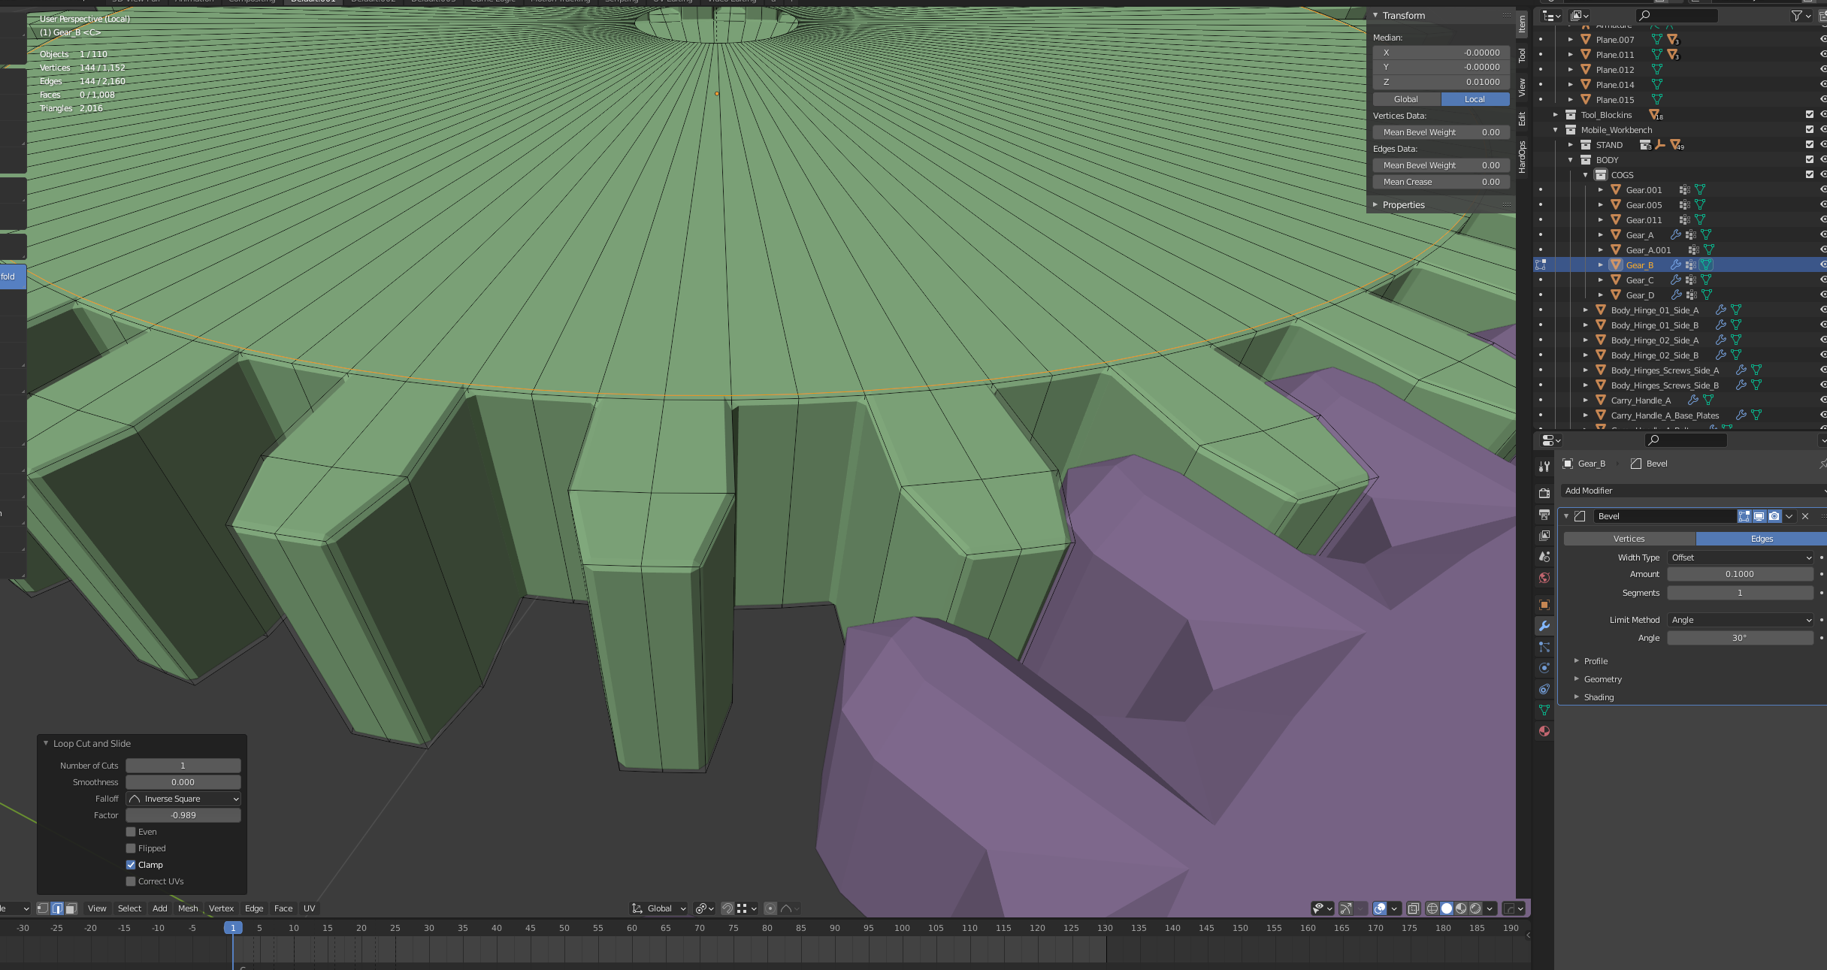Select the Modifier Properties wrench tab
The width and height of the screenshot is (1827, 970).
click(1544, 625)
